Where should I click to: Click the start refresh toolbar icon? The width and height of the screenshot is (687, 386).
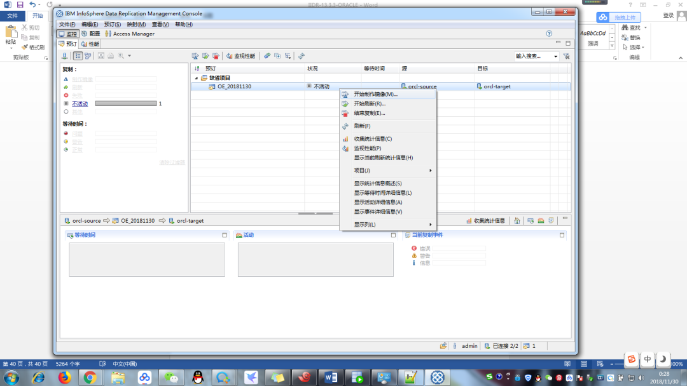pyautogui.click(x=205, y=56)
